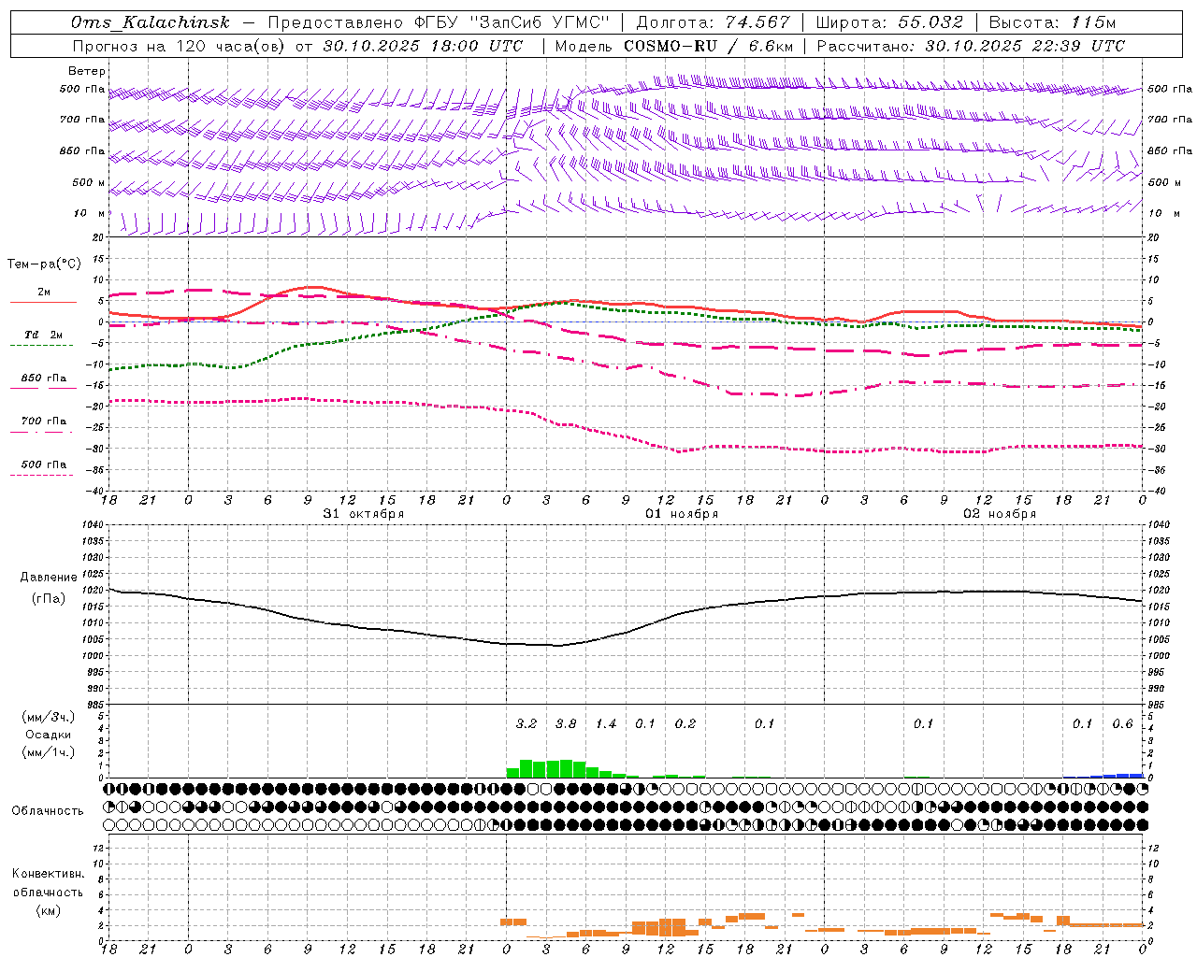Click the Осадки precipitation label
Screen dimensions: 1197x957
click(x=49, y=735)
